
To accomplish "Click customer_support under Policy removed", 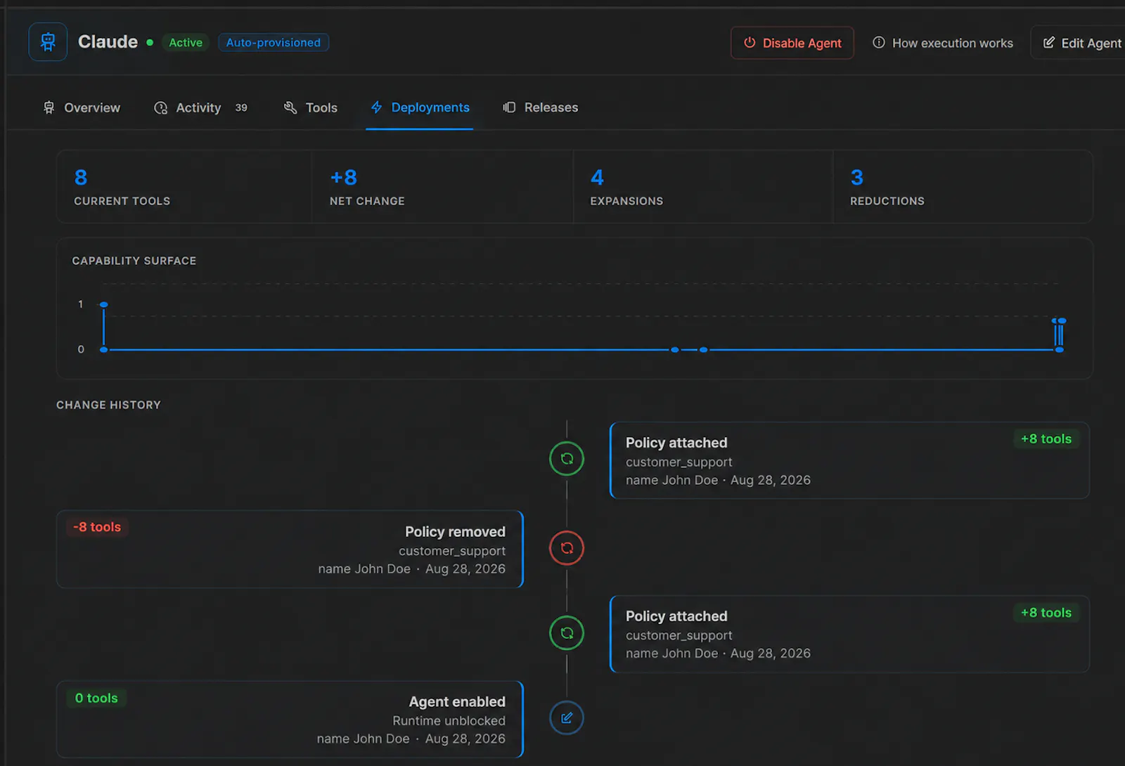I will click(x=452, y=551).
